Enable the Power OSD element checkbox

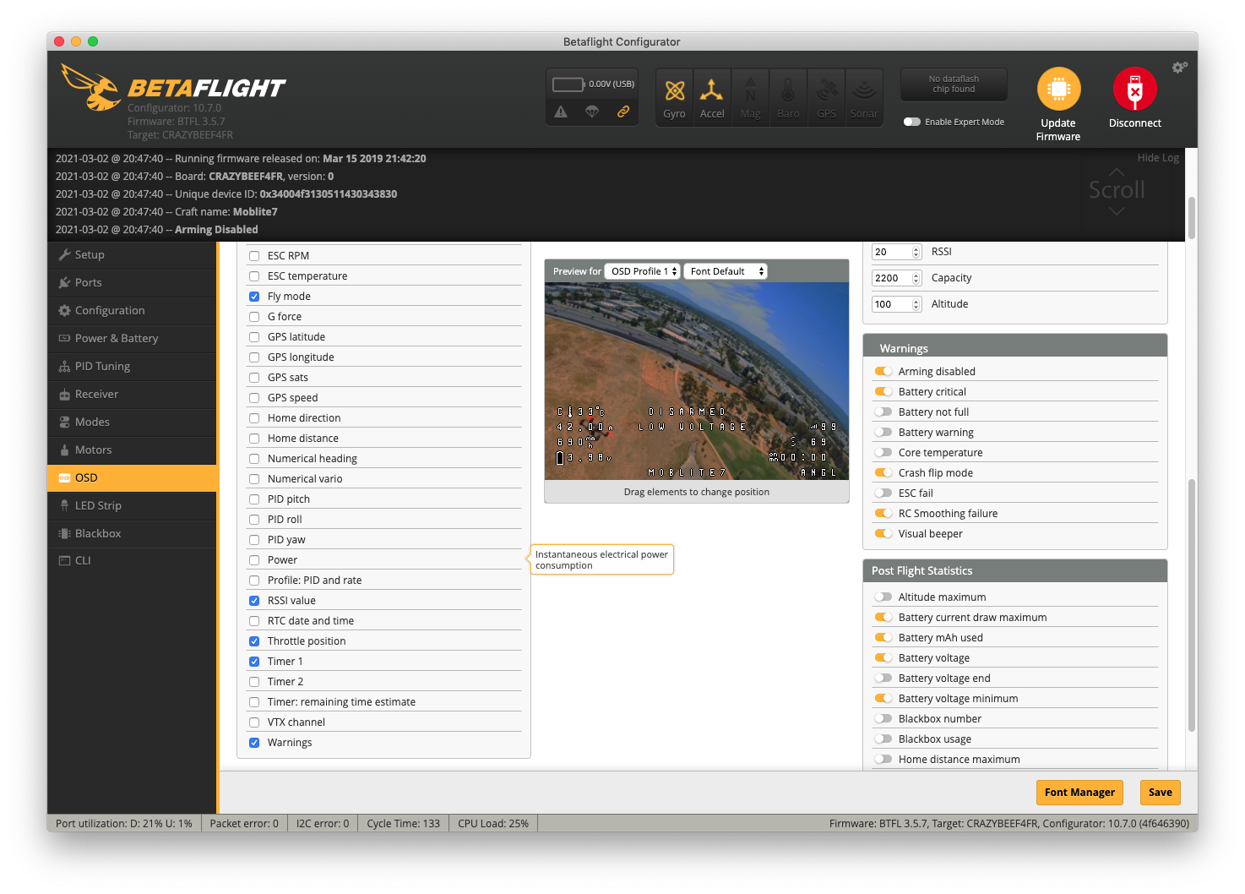254,560
